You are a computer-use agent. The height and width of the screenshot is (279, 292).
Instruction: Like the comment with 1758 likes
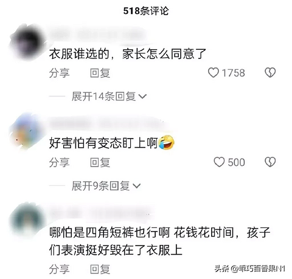pyautogui.click(x=214, y=73)
